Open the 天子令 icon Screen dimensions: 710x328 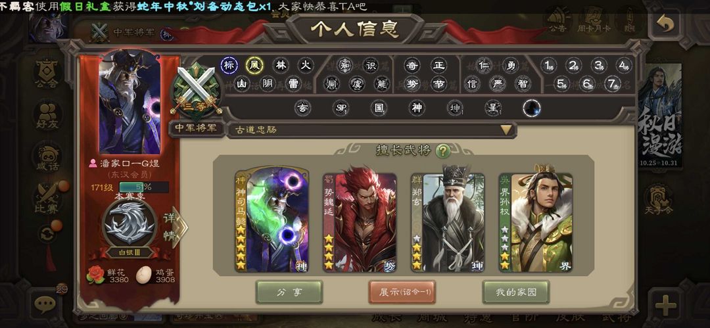pos(659,199)
